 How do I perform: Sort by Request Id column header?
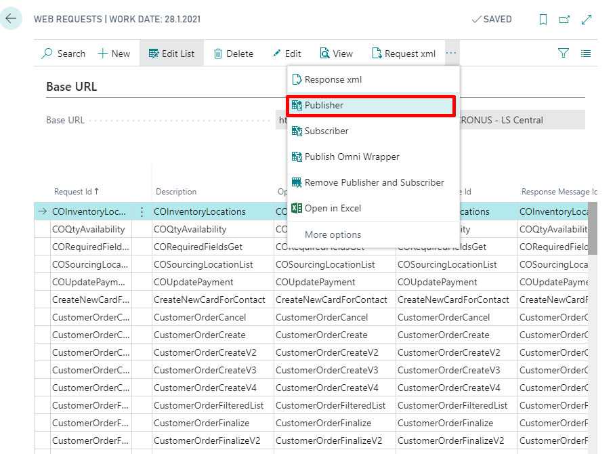pos(76,192)
